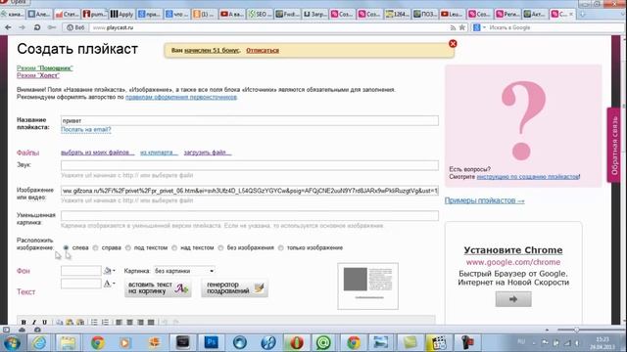Screen dimensions: 627x352
Task: Click the 'Название плэйкаста' input field
Action: click(x=250, y=120)
